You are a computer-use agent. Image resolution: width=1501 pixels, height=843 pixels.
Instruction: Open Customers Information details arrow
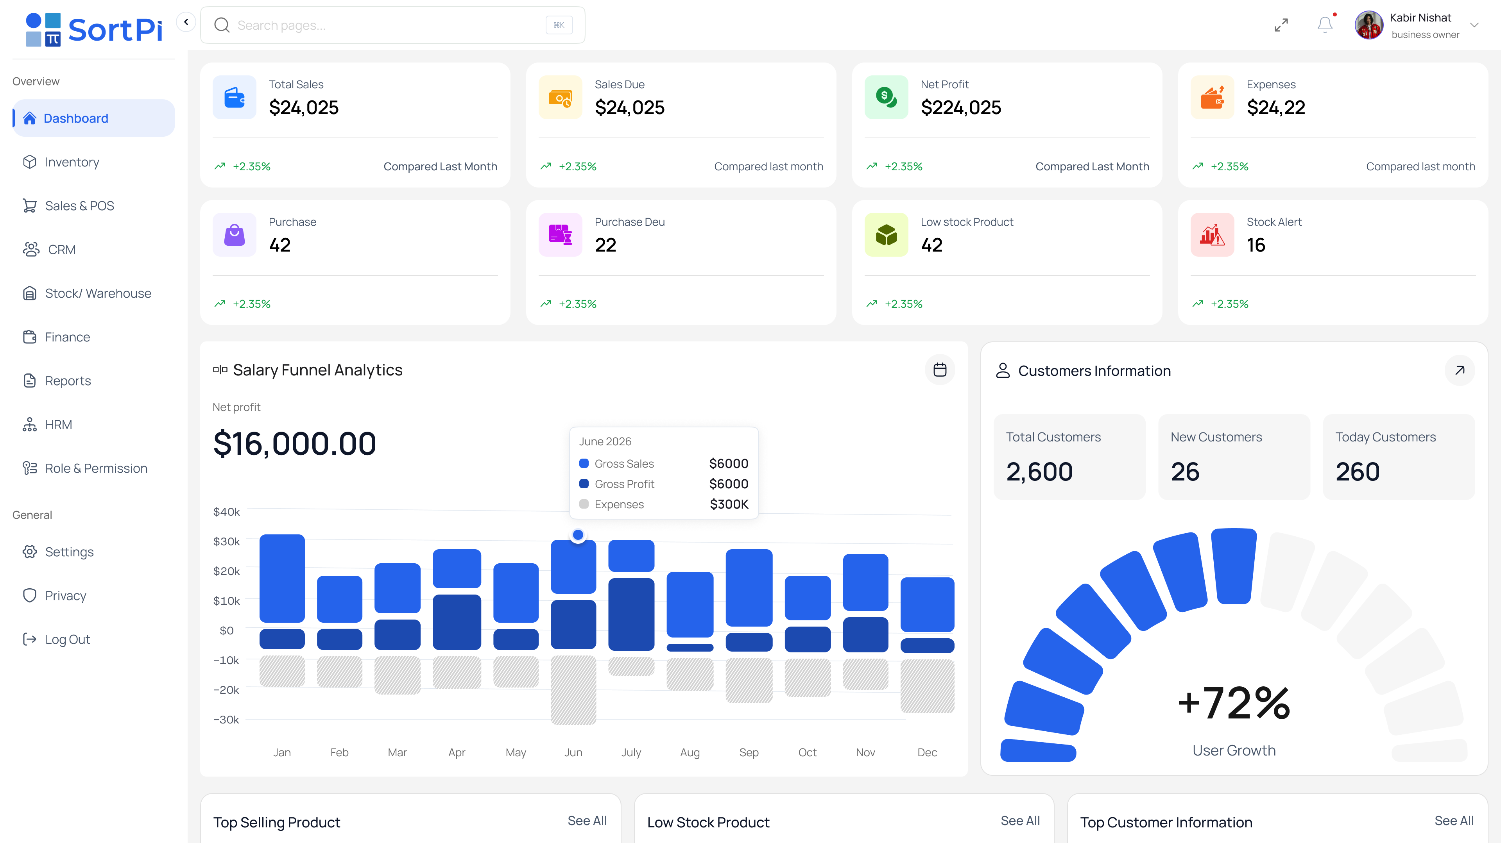point(1459,370)
